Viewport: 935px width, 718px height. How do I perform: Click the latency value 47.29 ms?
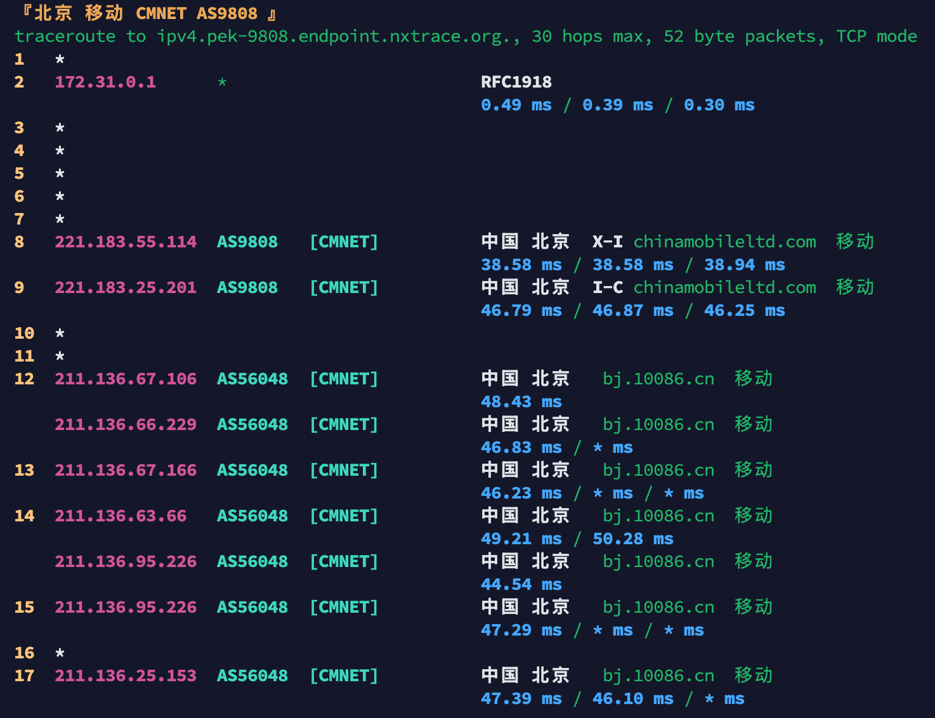[521, 630]
